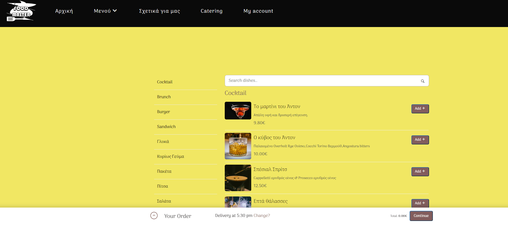508x225 pixels.
Task: Open the Μενού dropdown menu
Action: (105, 11)
